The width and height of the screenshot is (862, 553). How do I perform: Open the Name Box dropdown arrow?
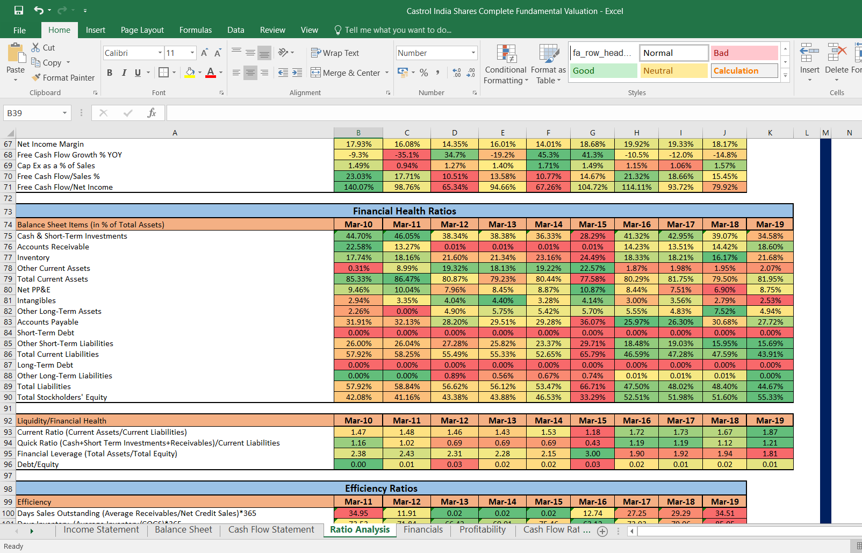64,113
